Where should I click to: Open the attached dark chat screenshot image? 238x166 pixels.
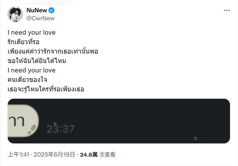(119, 121)
